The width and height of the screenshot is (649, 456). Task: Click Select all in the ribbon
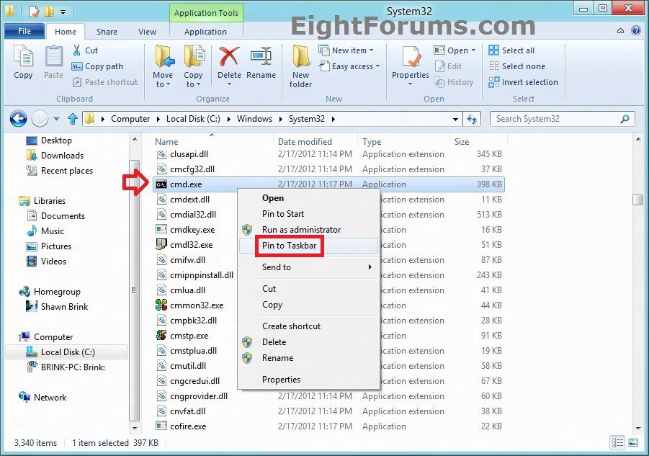coord(517,50)
